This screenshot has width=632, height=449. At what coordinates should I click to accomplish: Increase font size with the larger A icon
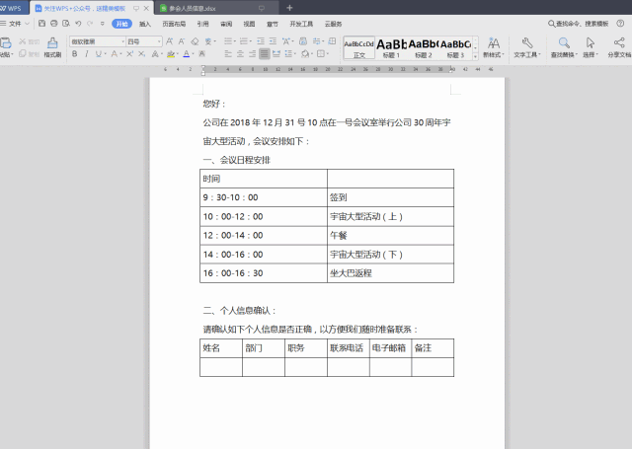[170, 41]
